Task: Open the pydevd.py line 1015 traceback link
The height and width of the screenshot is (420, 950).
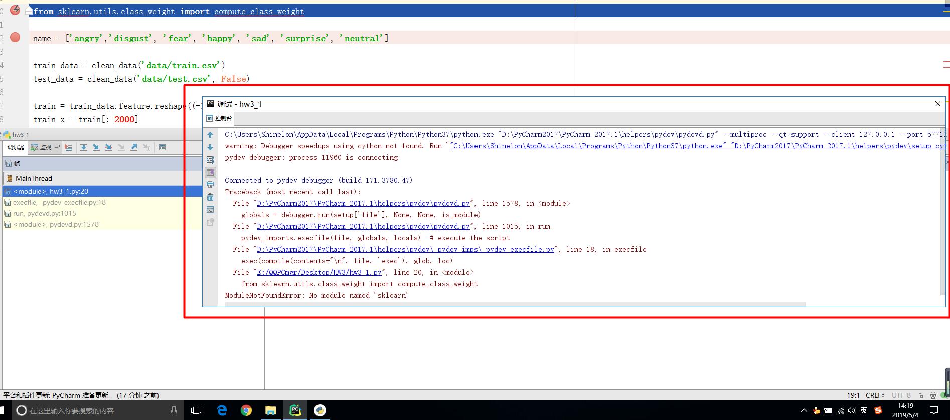Action: [363, 226]
